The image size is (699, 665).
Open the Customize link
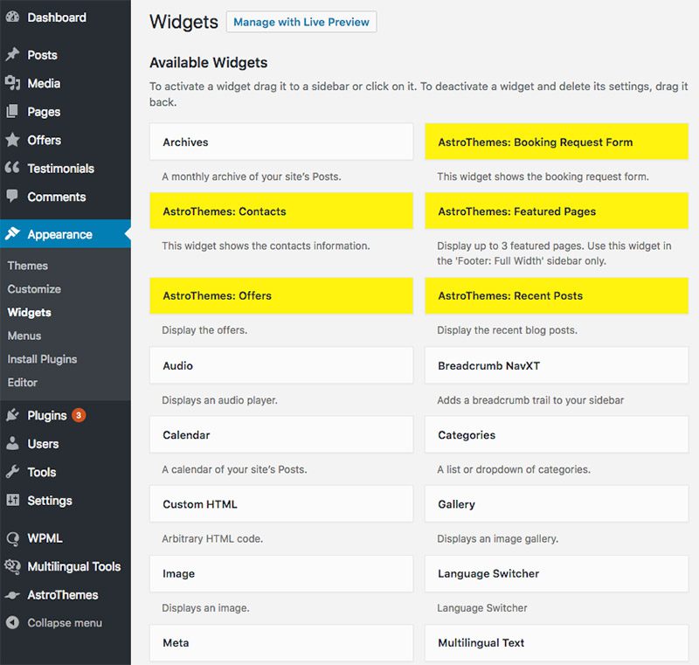click(34, 289)
